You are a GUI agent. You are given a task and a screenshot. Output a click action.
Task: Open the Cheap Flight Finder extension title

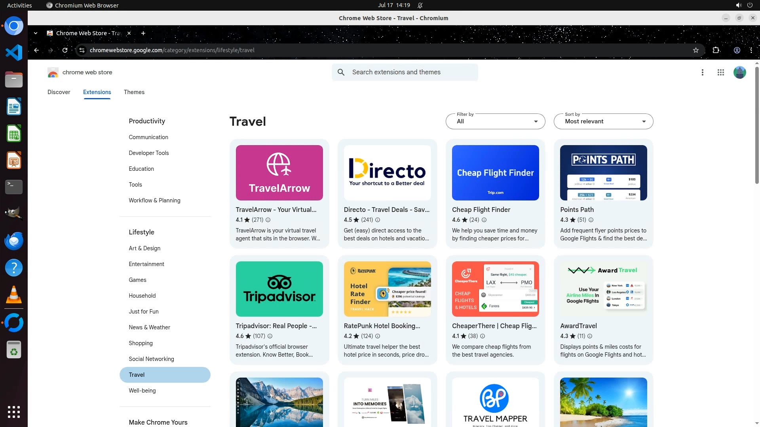[481, 210]
